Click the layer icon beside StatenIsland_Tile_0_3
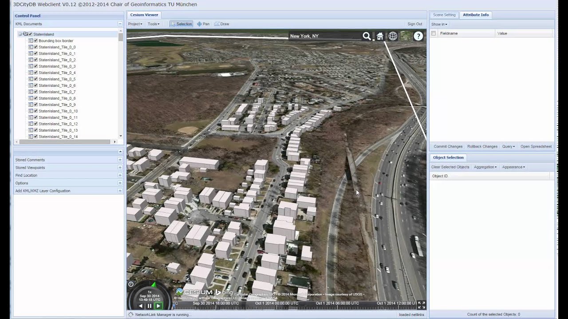The image size is (568, 319). click(31, 66)
